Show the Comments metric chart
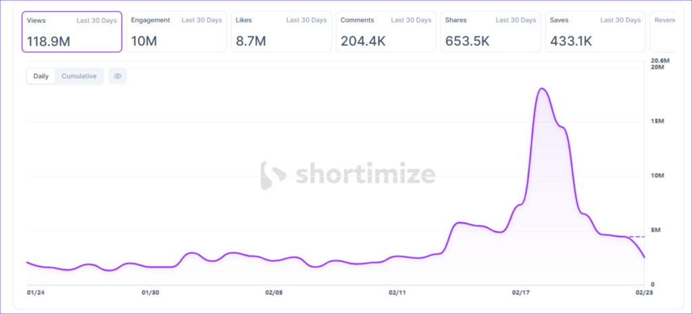 [x=386, y=31]
